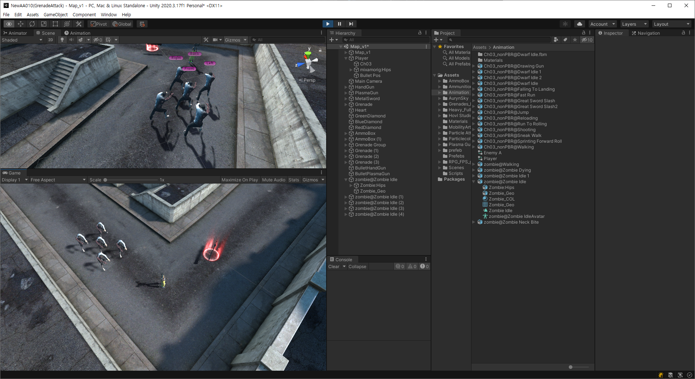The image size is (695, 379).
Task: Click the Hierarchy panel lock icon
Action: point(420,33)
